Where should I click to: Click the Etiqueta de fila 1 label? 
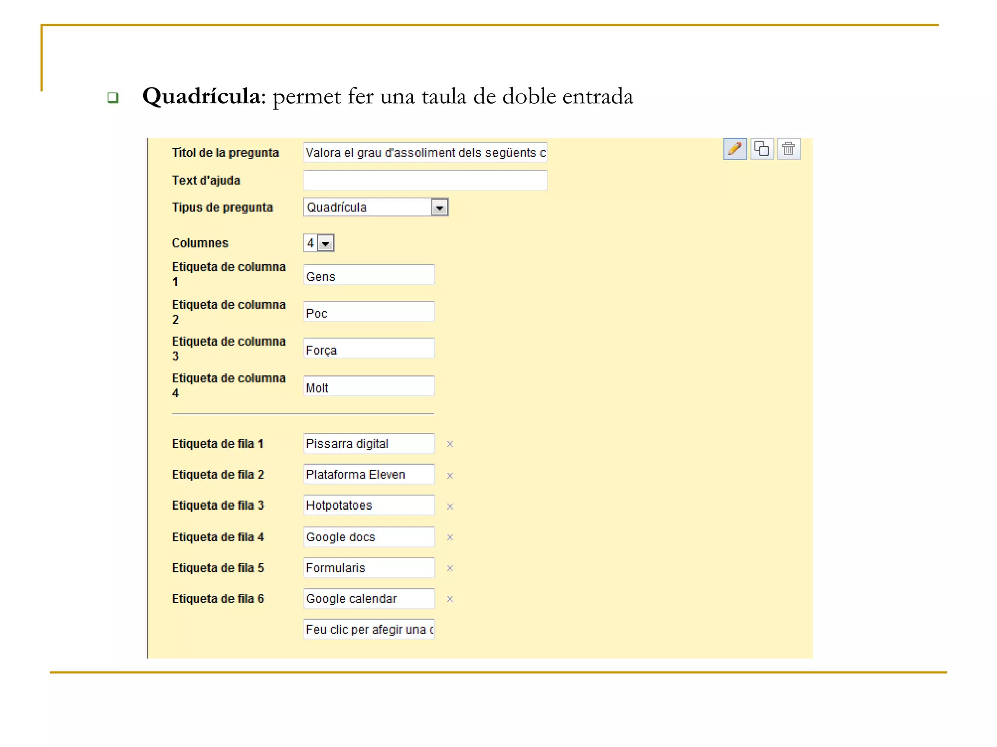218,444
